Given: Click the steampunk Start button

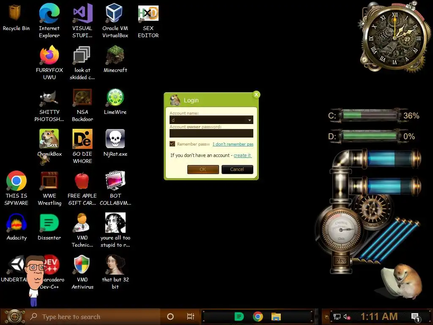Looking at the screenshot, I should click(14, 317).
